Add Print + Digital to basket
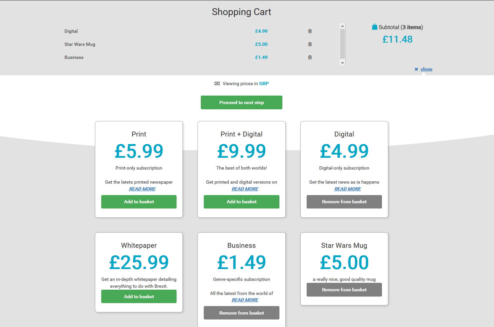 241,202
